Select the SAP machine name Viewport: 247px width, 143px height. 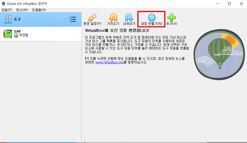point(17,31)
